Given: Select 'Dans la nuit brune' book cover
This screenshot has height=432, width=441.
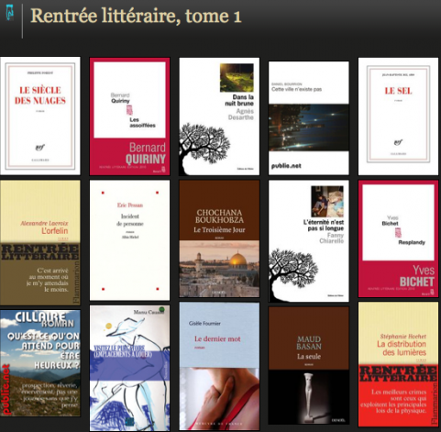Looking at the screenshot, I should [x=219, y=116].
